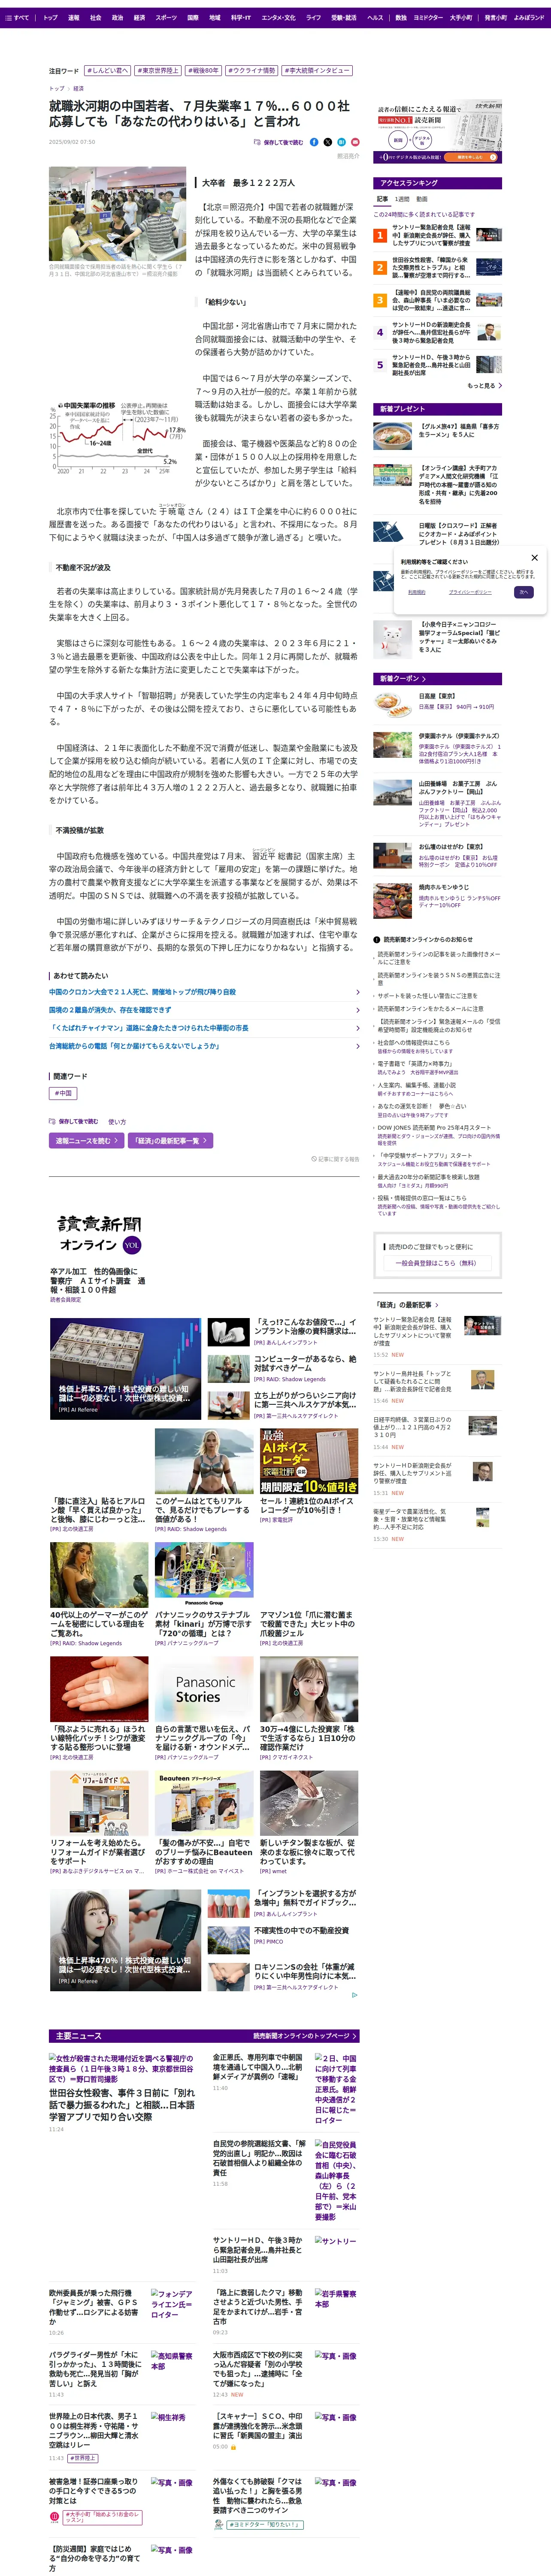Click the ad choices icon under ads
The height and width of the screenshot is (2576, 551).
coord(354,1995)
